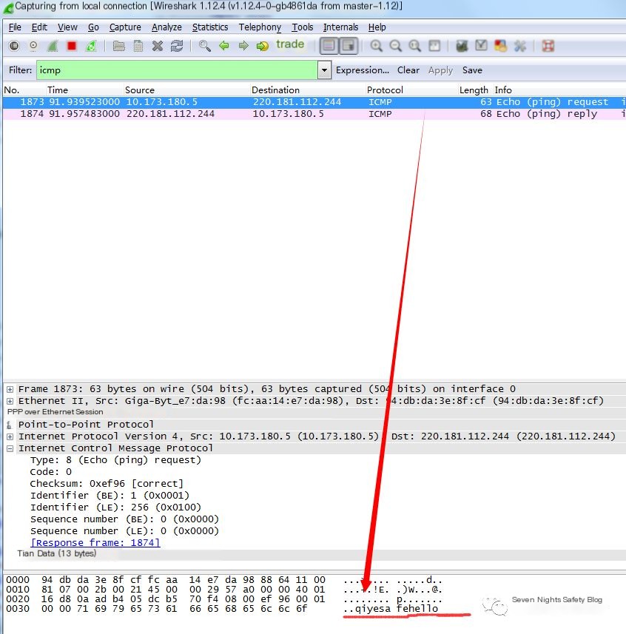Screen dimensions: 626x634
Task: Toggle auto scroll in live capture
Action: click(x=349, y=46)
